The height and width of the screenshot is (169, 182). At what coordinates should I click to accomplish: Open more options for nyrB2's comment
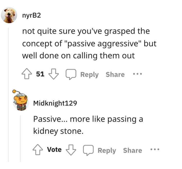click(138, 74)
